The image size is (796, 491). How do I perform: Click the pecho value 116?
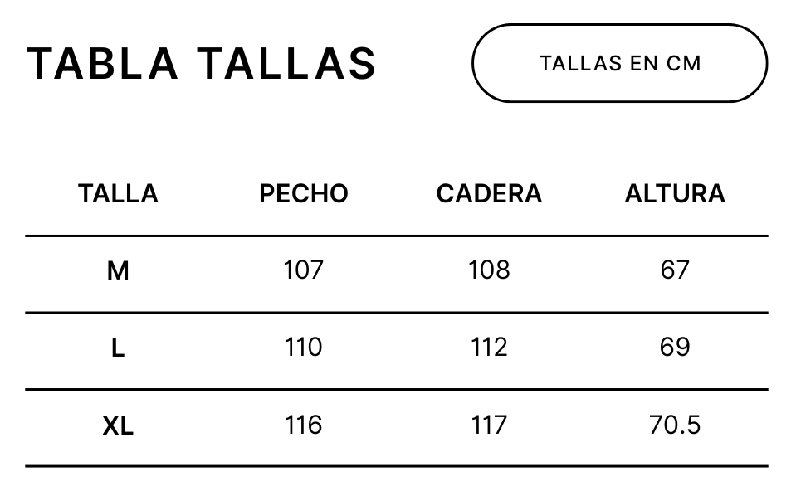303,425
